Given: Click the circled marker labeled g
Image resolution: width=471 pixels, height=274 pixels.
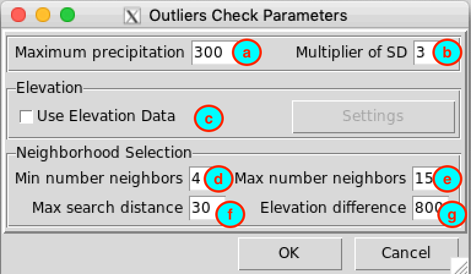Looking at the screenshot, I should (452, 214).
